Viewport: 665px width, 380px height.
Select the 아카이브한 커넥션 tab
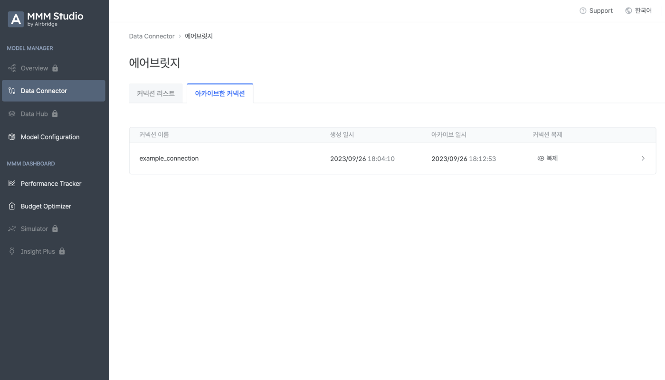pyautogui.click(x=220, y=94)
